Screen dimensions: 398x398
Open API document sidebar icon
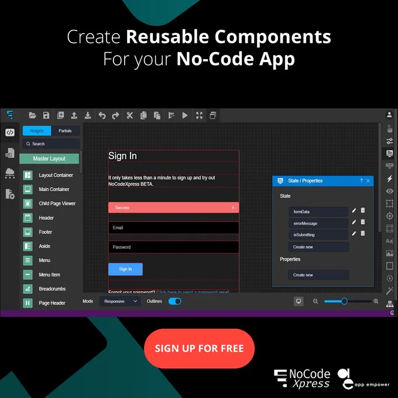tap(10, 153)
